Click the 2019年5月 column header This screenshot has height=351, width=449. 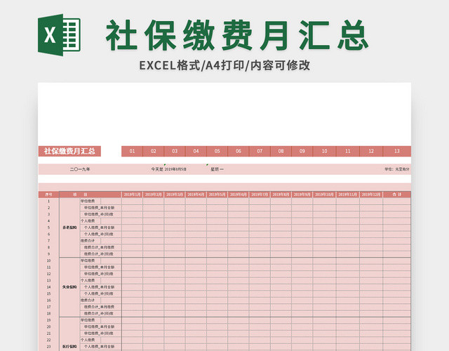click(x=217, y=194)
